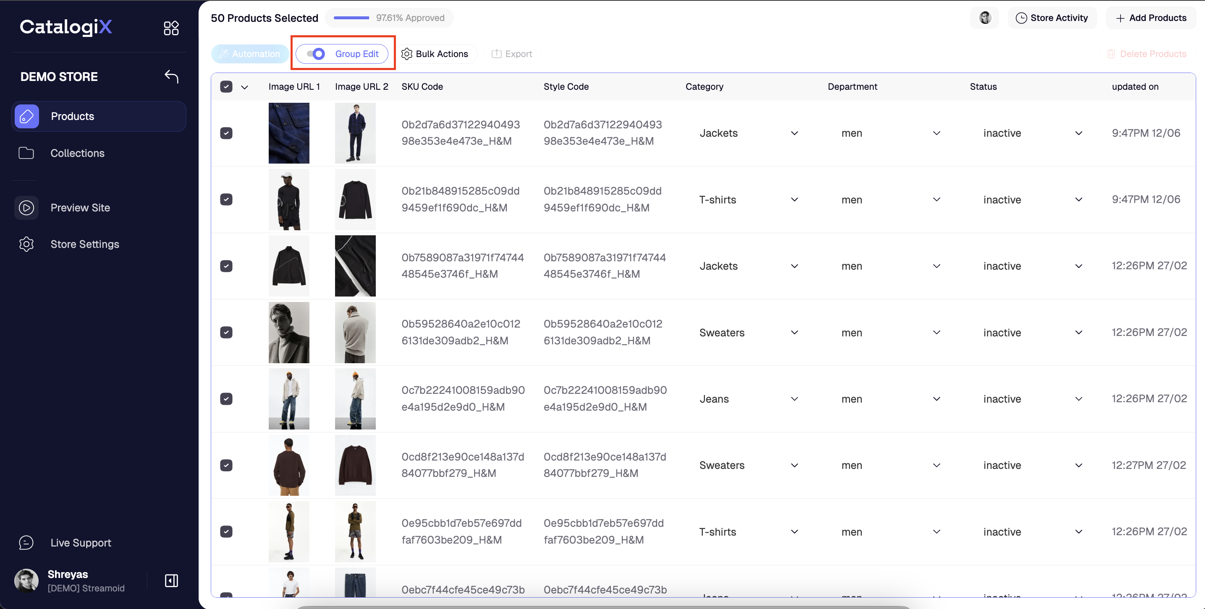The image size is (1205, 609).
Task: Toggle the Group Edit switch
Action: [317, 54]
